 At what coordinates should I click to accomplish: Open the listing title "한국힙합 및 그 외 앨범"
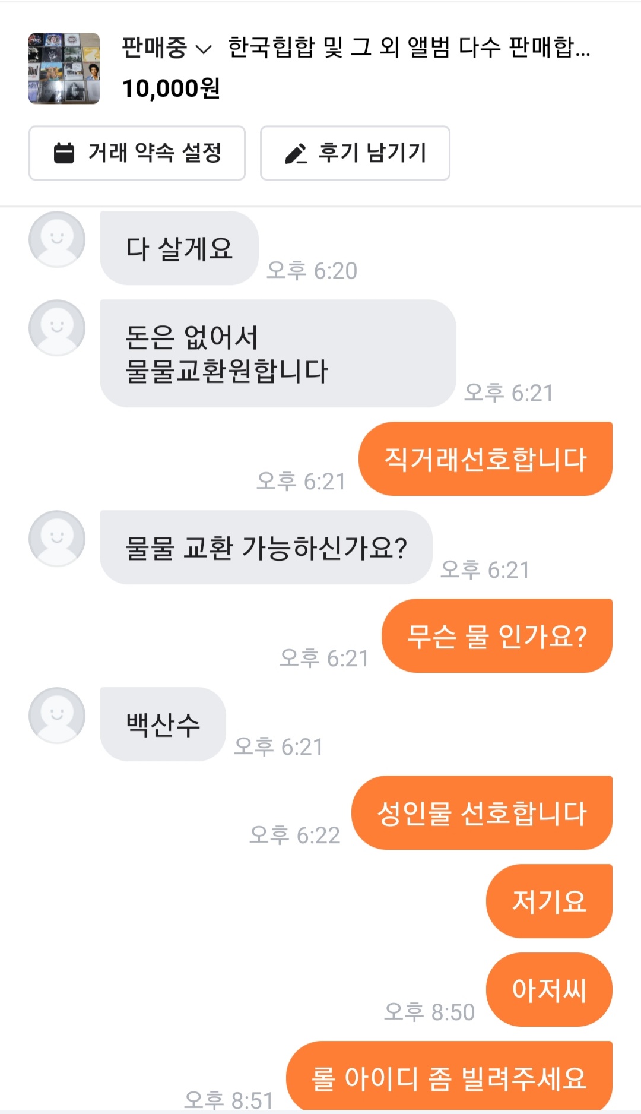tap(408, 48)
